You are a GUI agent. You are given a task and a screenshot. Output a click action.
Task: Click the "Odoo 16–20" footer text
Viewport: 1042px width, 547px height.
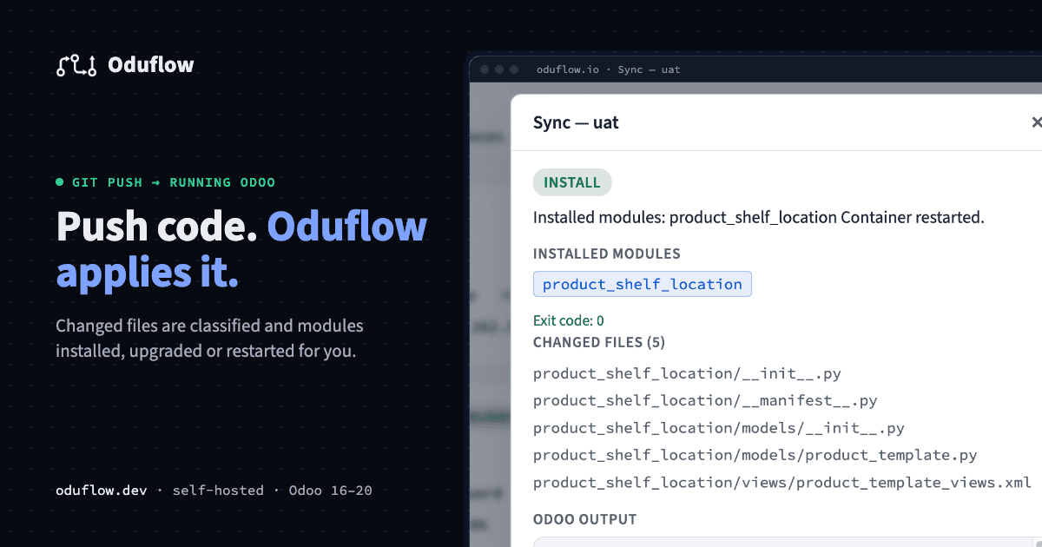pos(331,491)
